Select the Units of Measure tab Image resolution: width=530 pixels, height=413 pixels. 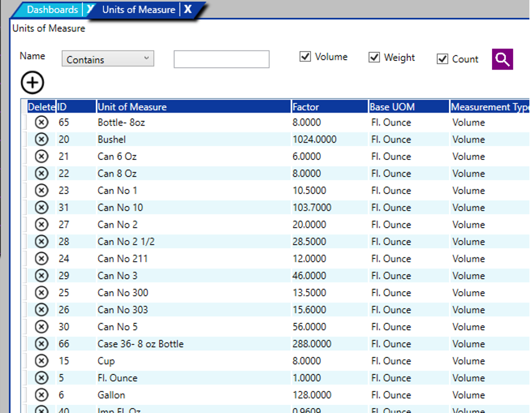pos(138,10)
